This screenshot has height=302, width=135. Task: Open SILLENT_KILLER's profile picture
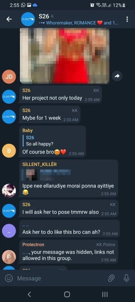point(9,191)
